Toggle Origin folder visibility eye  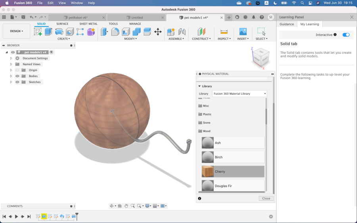17,70
